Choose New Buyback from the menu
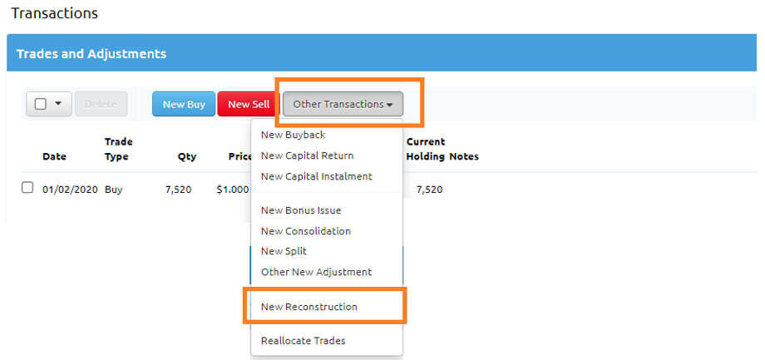Screen dimensions: 765x360 point(293,135)
